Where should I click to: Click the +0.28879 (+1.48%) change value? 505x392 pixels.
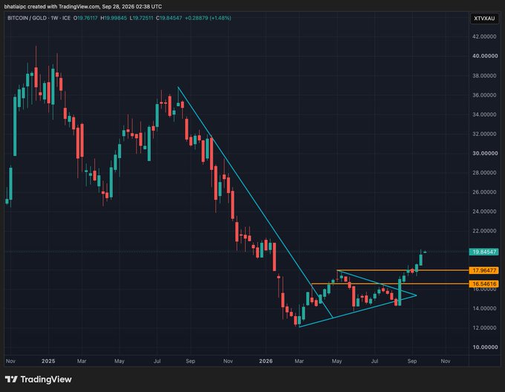[x=208, y=18]
